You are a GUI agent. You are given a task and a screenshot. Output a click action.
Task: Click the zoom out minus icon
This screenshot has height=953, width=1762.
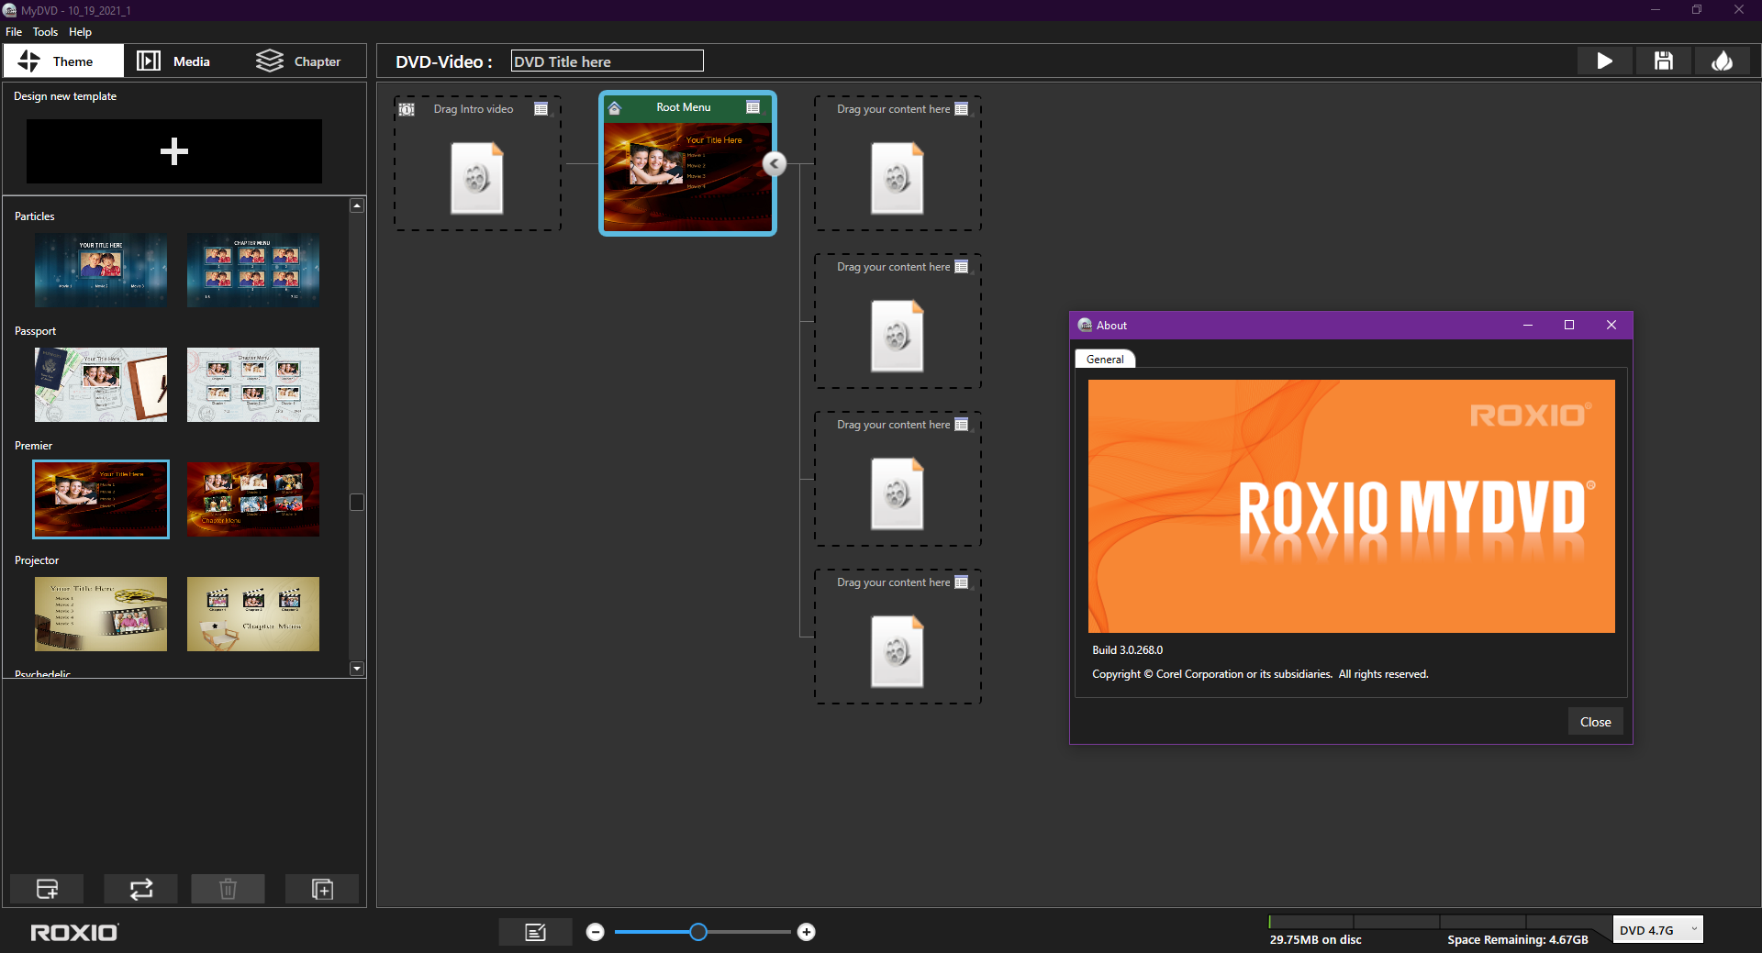pyautogui.click(x=596, y=932)
